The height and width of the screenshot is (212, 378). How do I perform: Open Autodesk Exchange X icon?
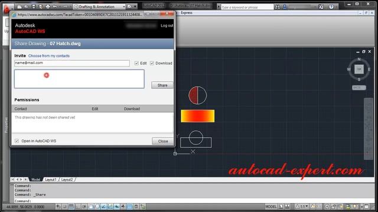321,6
